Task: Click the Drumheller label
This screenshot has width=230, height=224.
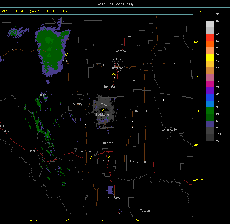Action: click(x=170, y=130)
